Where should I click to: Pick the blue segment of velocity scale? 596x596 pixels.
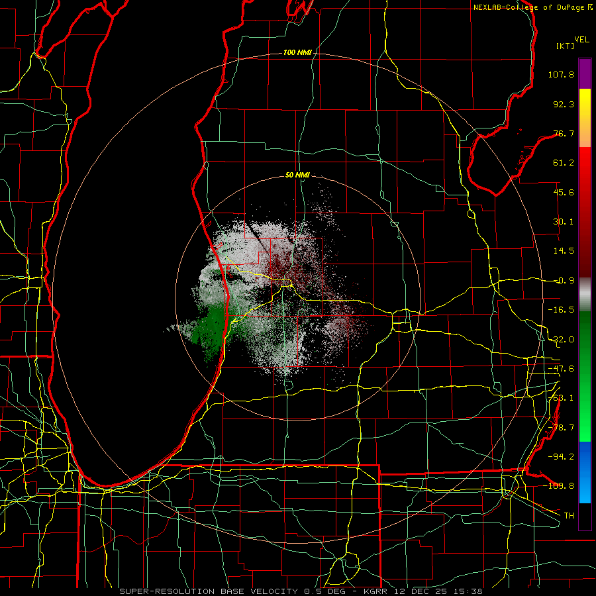pos(585,472)
